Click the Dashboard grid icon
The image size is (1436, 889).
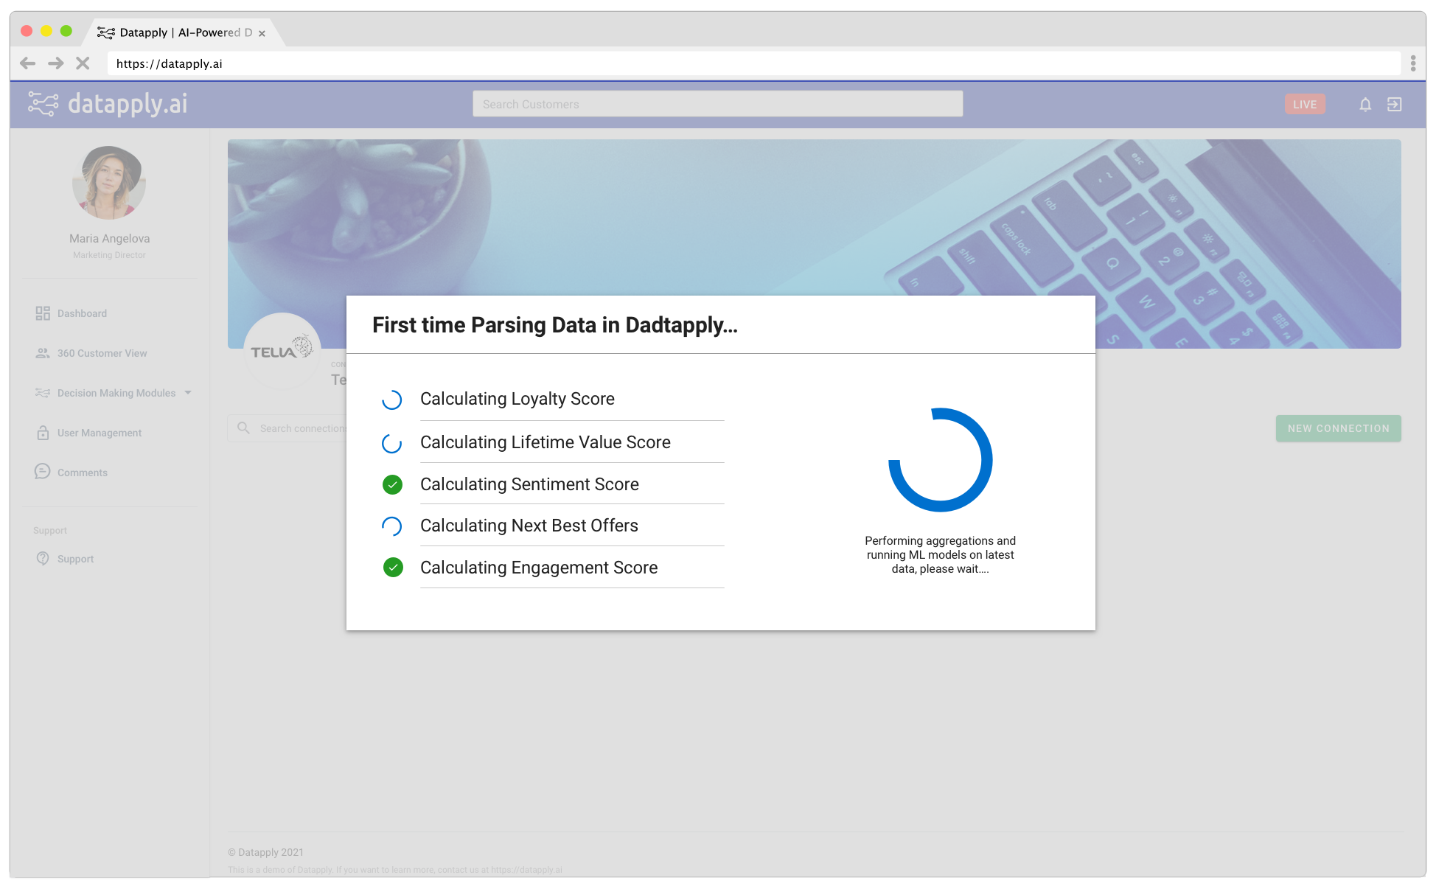coord(43,313)
